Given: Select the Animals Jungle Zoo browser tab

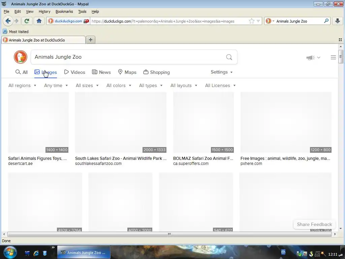Looking at the screenshot, I should pyautogui.click(x=43, y=40).
